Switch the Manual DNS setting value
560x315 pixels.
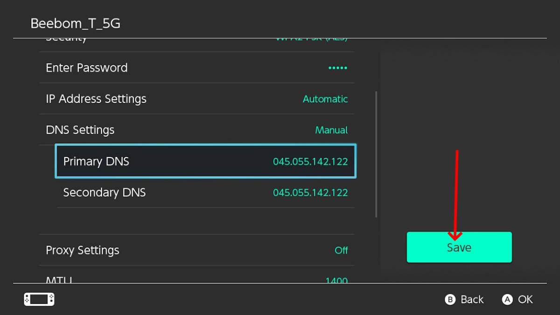[x=331, y=130]
